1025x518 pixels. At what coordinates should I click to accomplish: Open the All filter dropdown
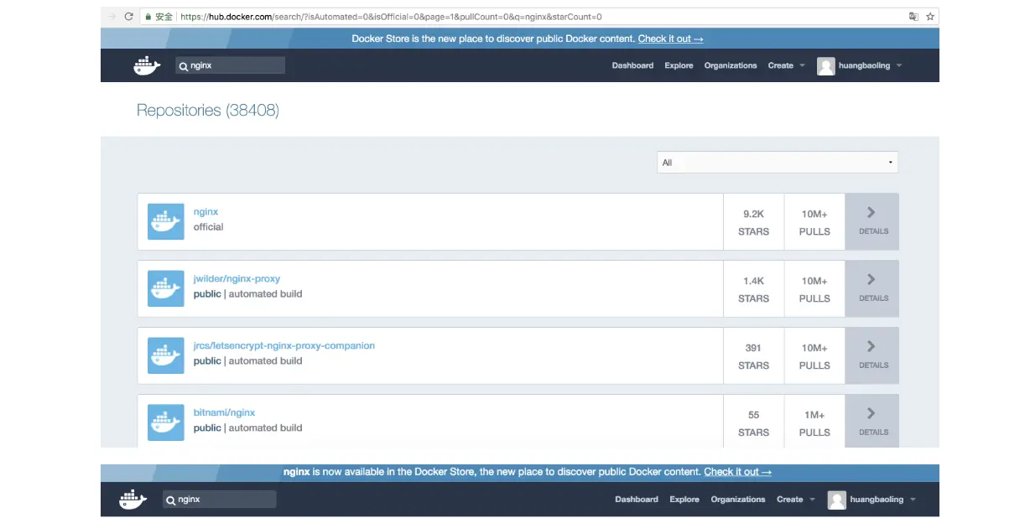(x=778, y=163)
